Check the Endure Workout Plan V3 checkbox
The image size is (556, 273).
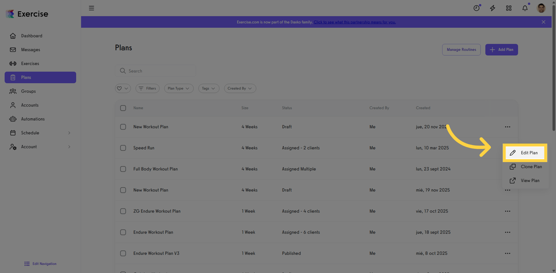[x=123, y=253]
